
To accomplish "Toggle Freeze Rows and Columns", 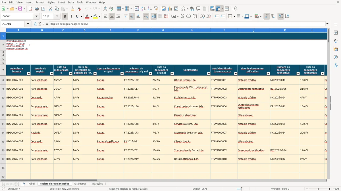I will point(218,9).
